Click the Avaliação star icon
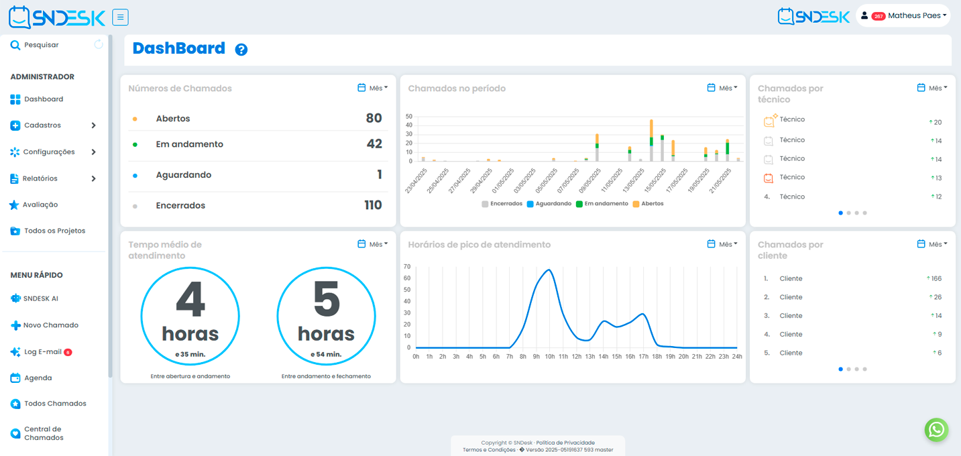 point(15,205)
